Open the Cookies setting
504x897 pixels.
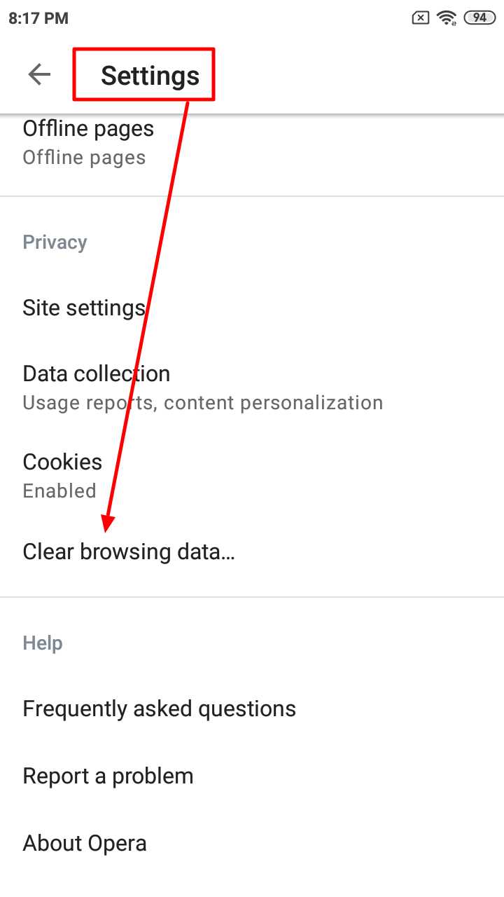62,462
